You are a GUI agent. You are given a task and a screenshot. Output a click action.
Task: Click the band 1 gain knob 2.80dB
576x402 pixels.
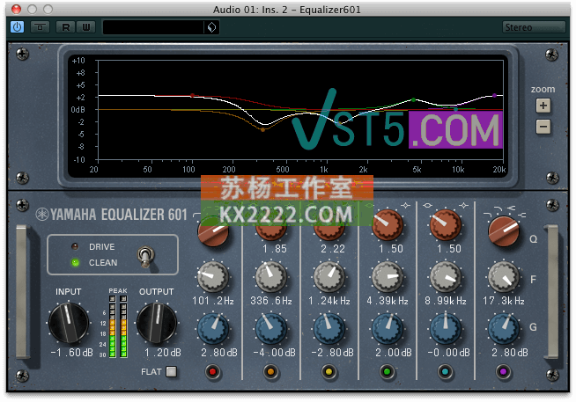212,329
